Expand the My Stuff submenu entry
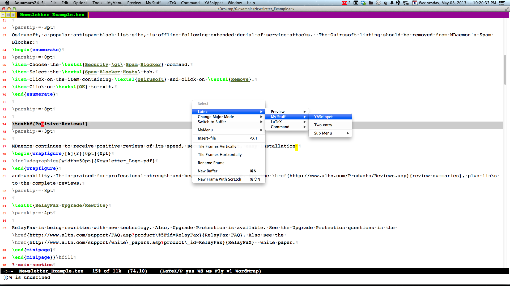This screenshot has height=286, width=510. click(287, 117)
